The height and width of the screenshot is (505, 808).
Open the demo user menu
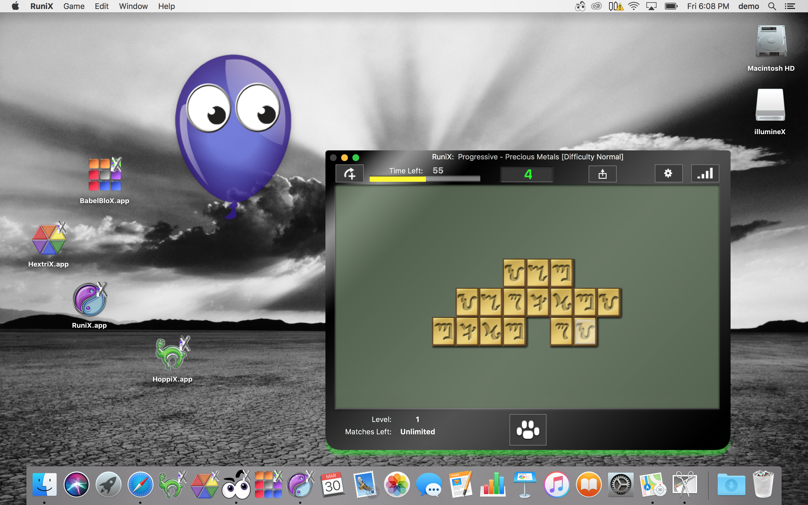tap(748, 6)
